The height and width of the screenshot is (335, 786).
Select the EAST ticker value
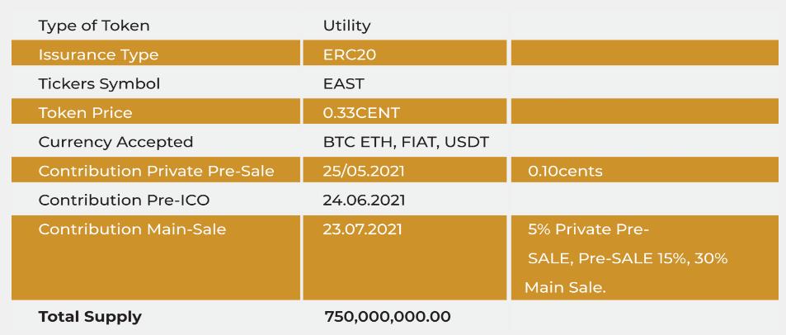click(x=343, y=84)
